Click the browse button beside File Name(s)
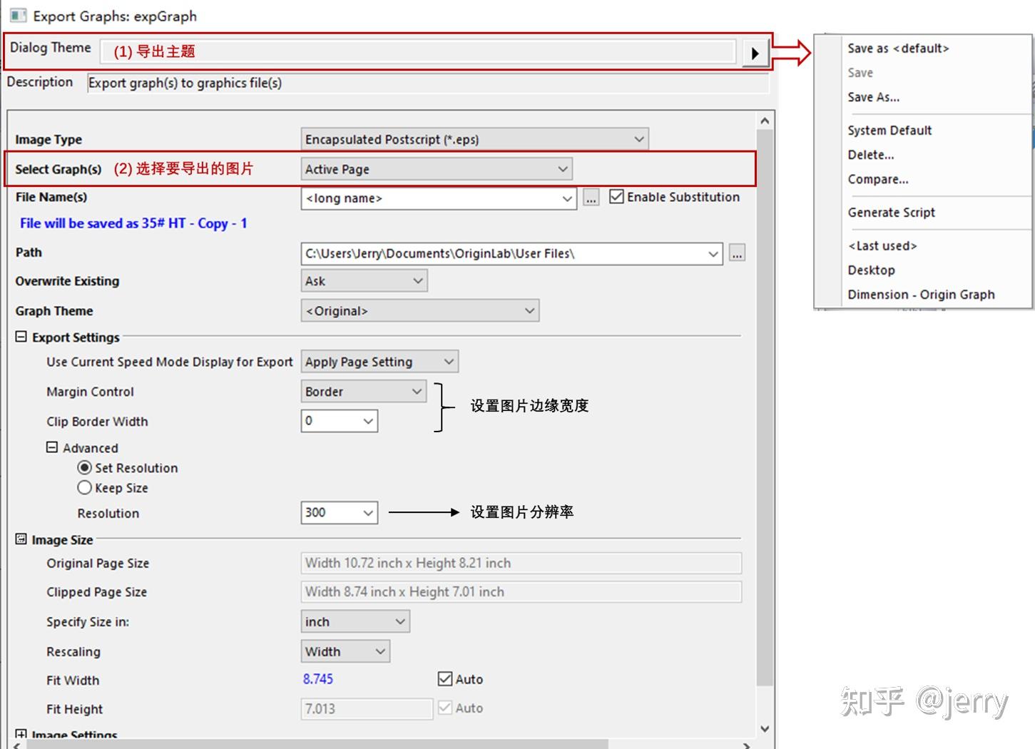Screen dimensions: 1035x749 (591, 198)
